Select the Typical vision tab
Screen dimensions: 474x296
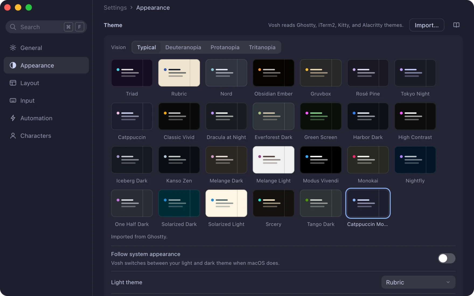[146, 47]
